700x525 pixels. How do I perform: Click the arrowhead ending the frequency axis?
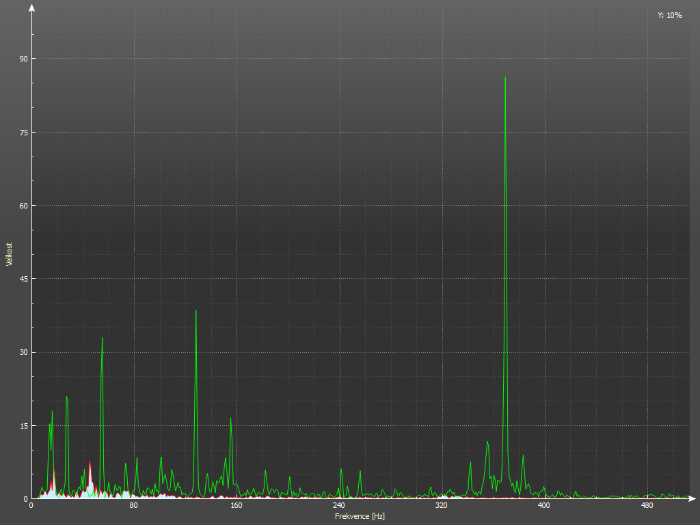(694, 499)
